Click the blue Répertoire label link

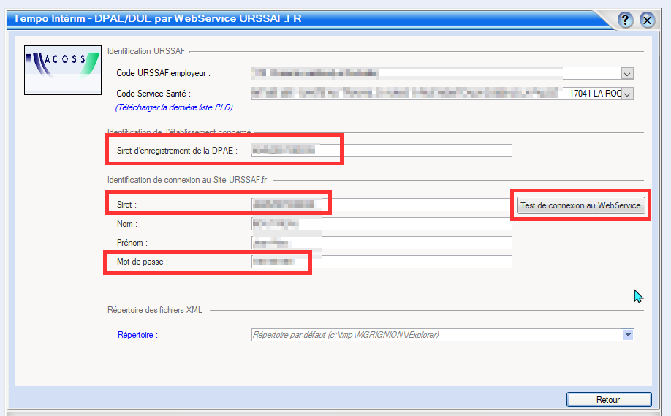click(x=138, y=335)
